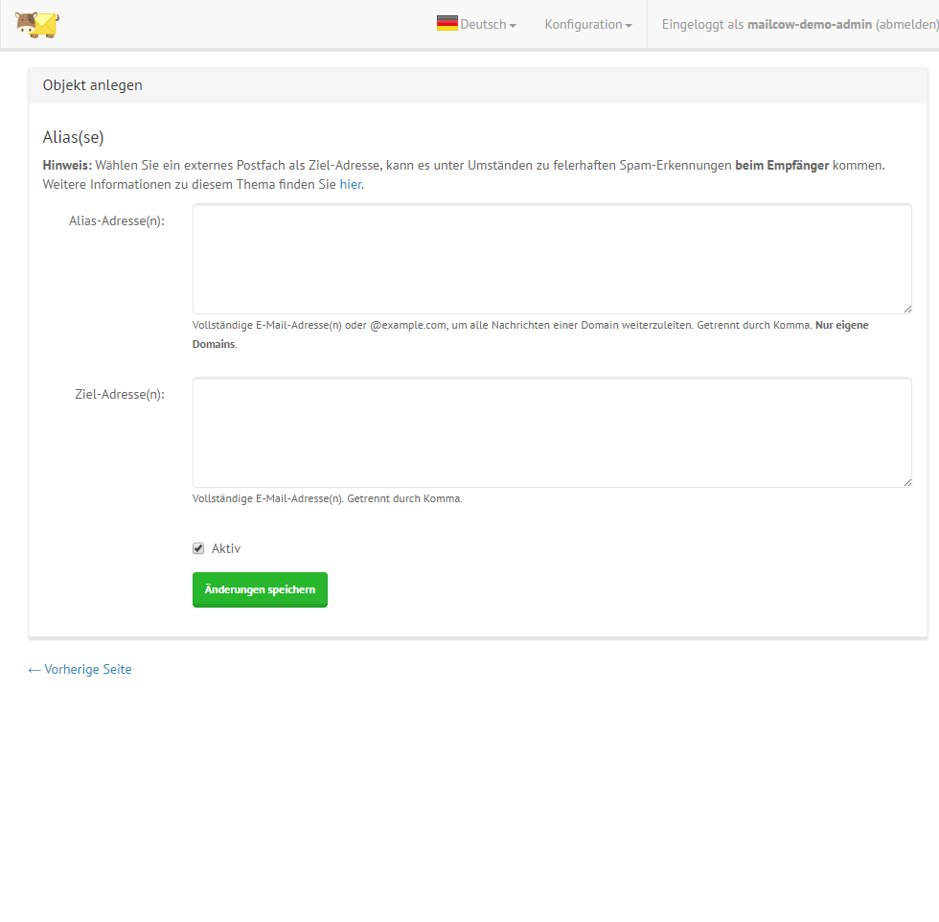The height and width of the screenshot is (922, 939).
Task: Open the 'hier' information link
Action: click(x=351, y=184)
